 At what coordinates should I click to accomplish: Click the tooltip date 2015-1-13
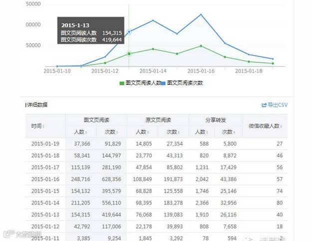[75, 25]
